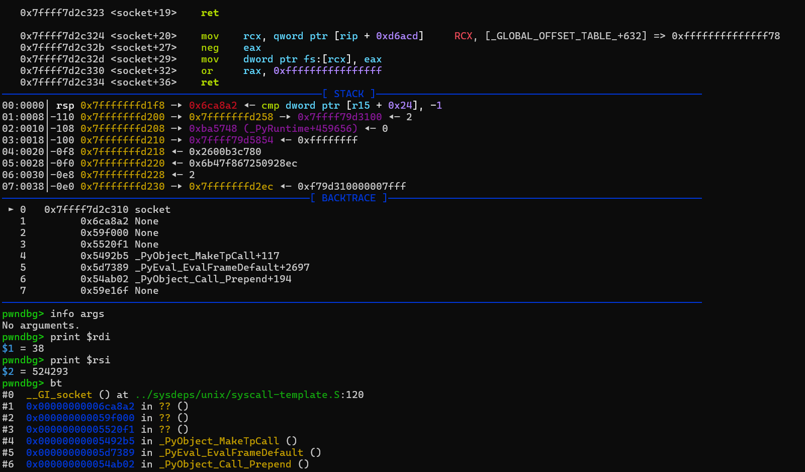
Task: Click the pwndbg prompt before bt command
Action: point(22,383)
